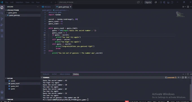Go back with the navigation arrow

point(52,2)
